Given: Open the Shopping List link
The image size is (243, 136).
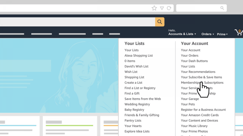Looking at the screenshot, I should 134,77.
